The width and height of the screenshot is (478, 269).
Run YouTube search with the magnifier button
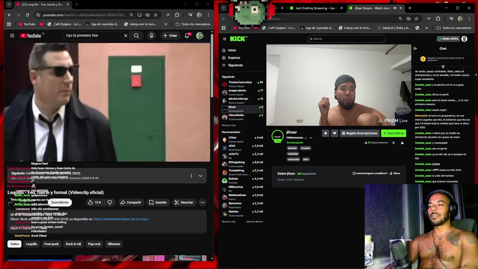tap(136, 35)
